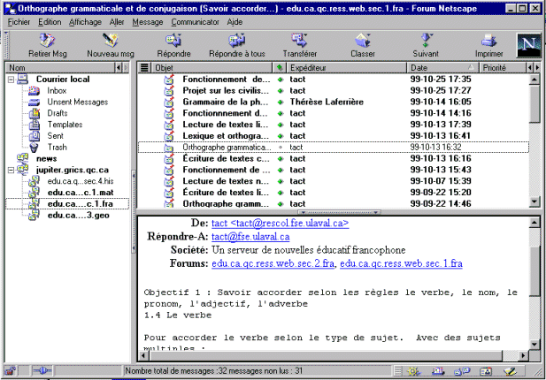The height and width of the screenshot is (380, 546).
Task: Sort by Expéditeur column header
Action: (347, 67)
